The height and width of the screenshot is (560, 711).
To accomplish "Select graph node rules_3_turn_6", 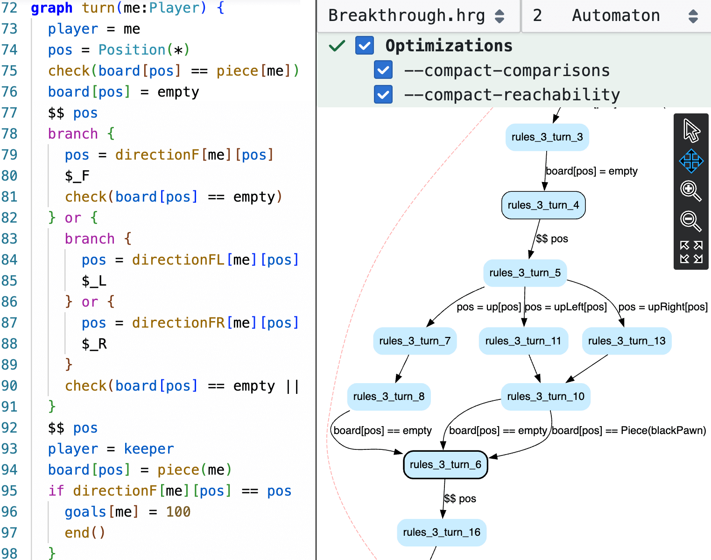I will click(445, 465).
